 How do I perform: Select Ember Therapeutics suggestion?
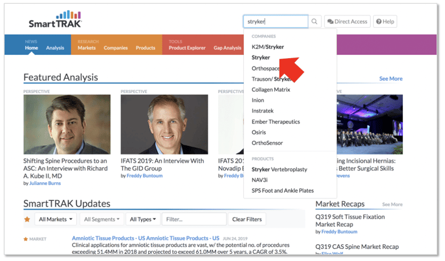(276, 122)
